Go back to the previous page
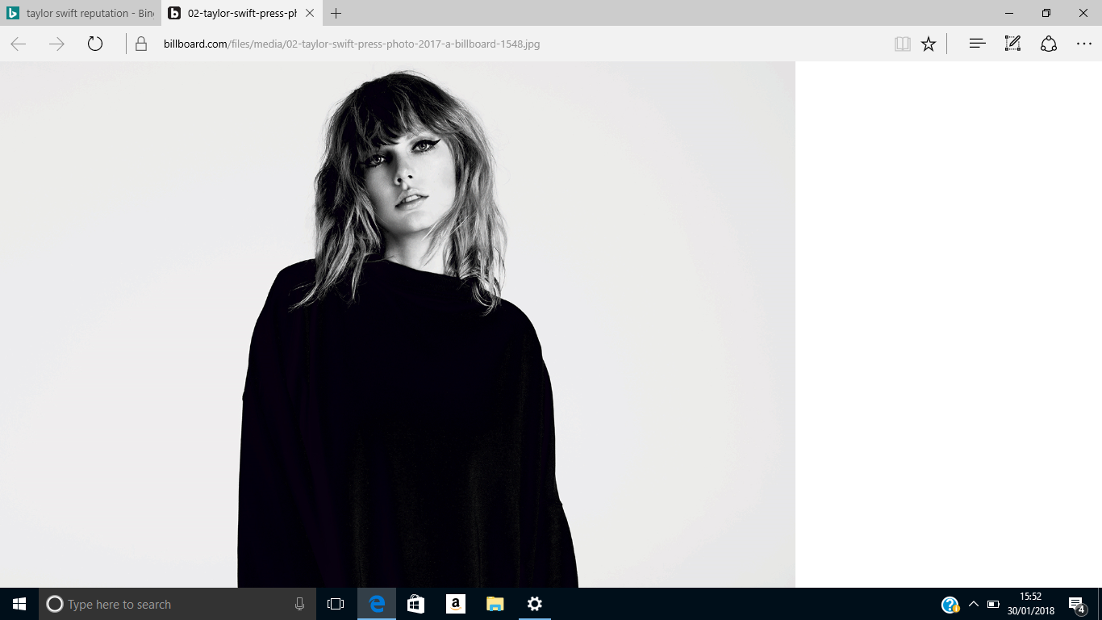The image size is (1102, 620). pos(19,44)
